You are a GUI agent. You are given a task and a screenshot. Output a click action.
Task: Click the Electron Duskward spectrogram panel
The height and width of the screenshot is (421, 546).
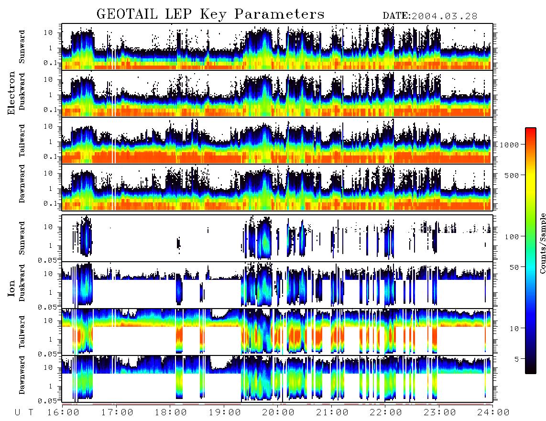point(277,93)
